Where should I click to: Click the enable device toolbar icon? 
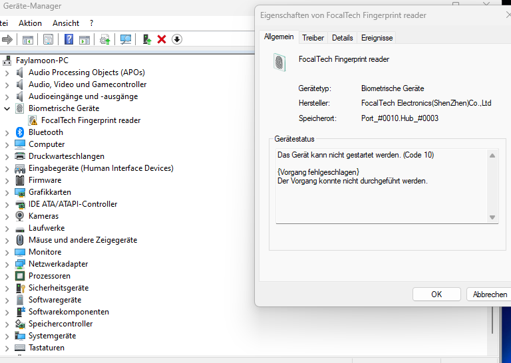point(146,39)
